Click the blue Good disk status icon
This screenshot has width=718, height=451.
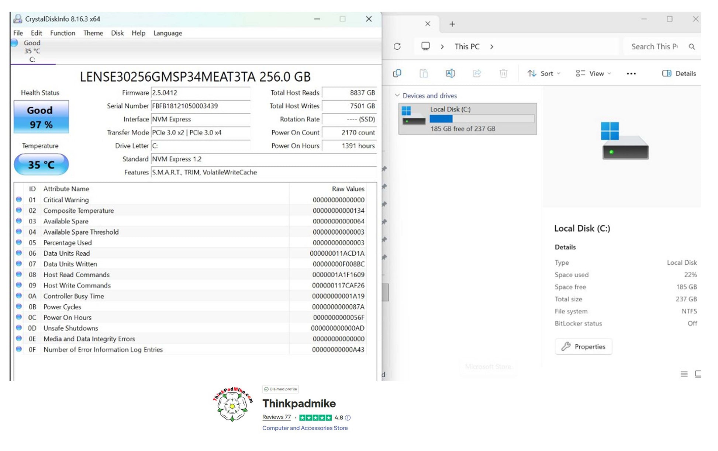(x=14, y=43)
